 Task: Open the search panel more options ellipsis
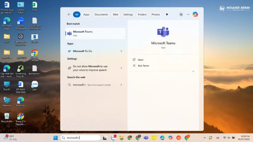pyautogui.click(x=188, y=14)
